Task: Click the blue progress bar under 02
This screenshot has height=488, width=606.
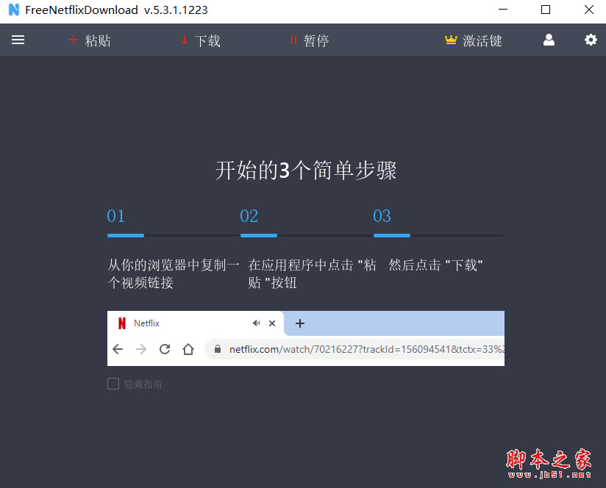Action: (259, 235)
